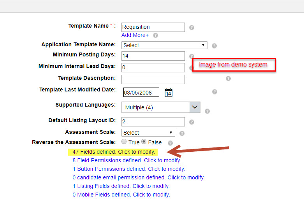Open Assessment Scale Select dropdown
304x214 pixels.
[x=148, y=133]
